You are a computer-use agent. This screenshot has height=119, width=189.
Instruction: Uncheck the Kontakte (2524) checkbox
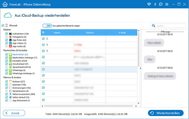pyautogui.click(x=7, y=61)
